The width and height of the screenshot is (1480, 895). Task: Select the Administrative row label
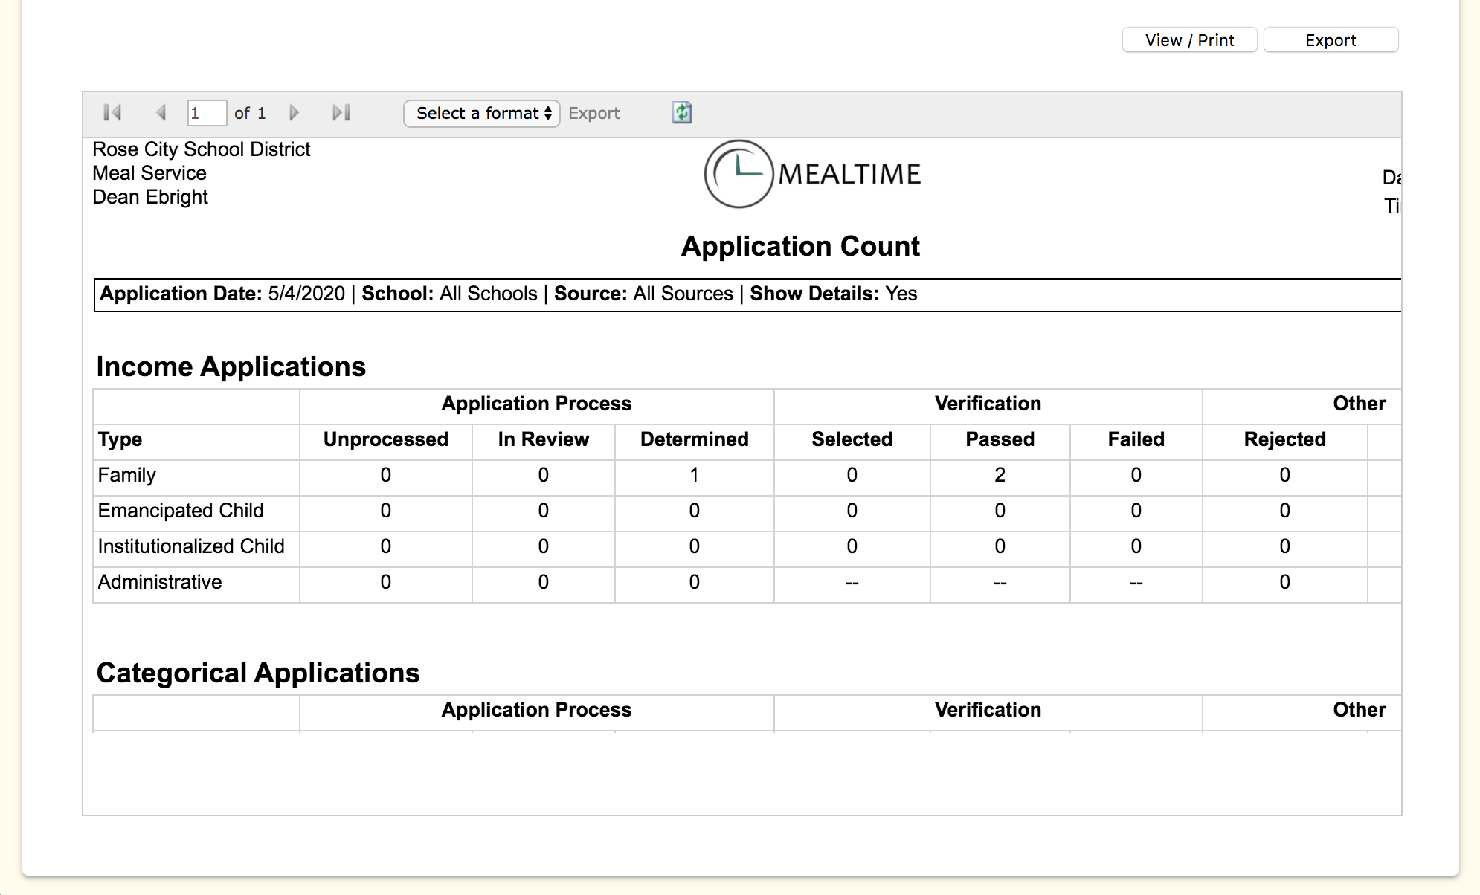pos(160,582)
